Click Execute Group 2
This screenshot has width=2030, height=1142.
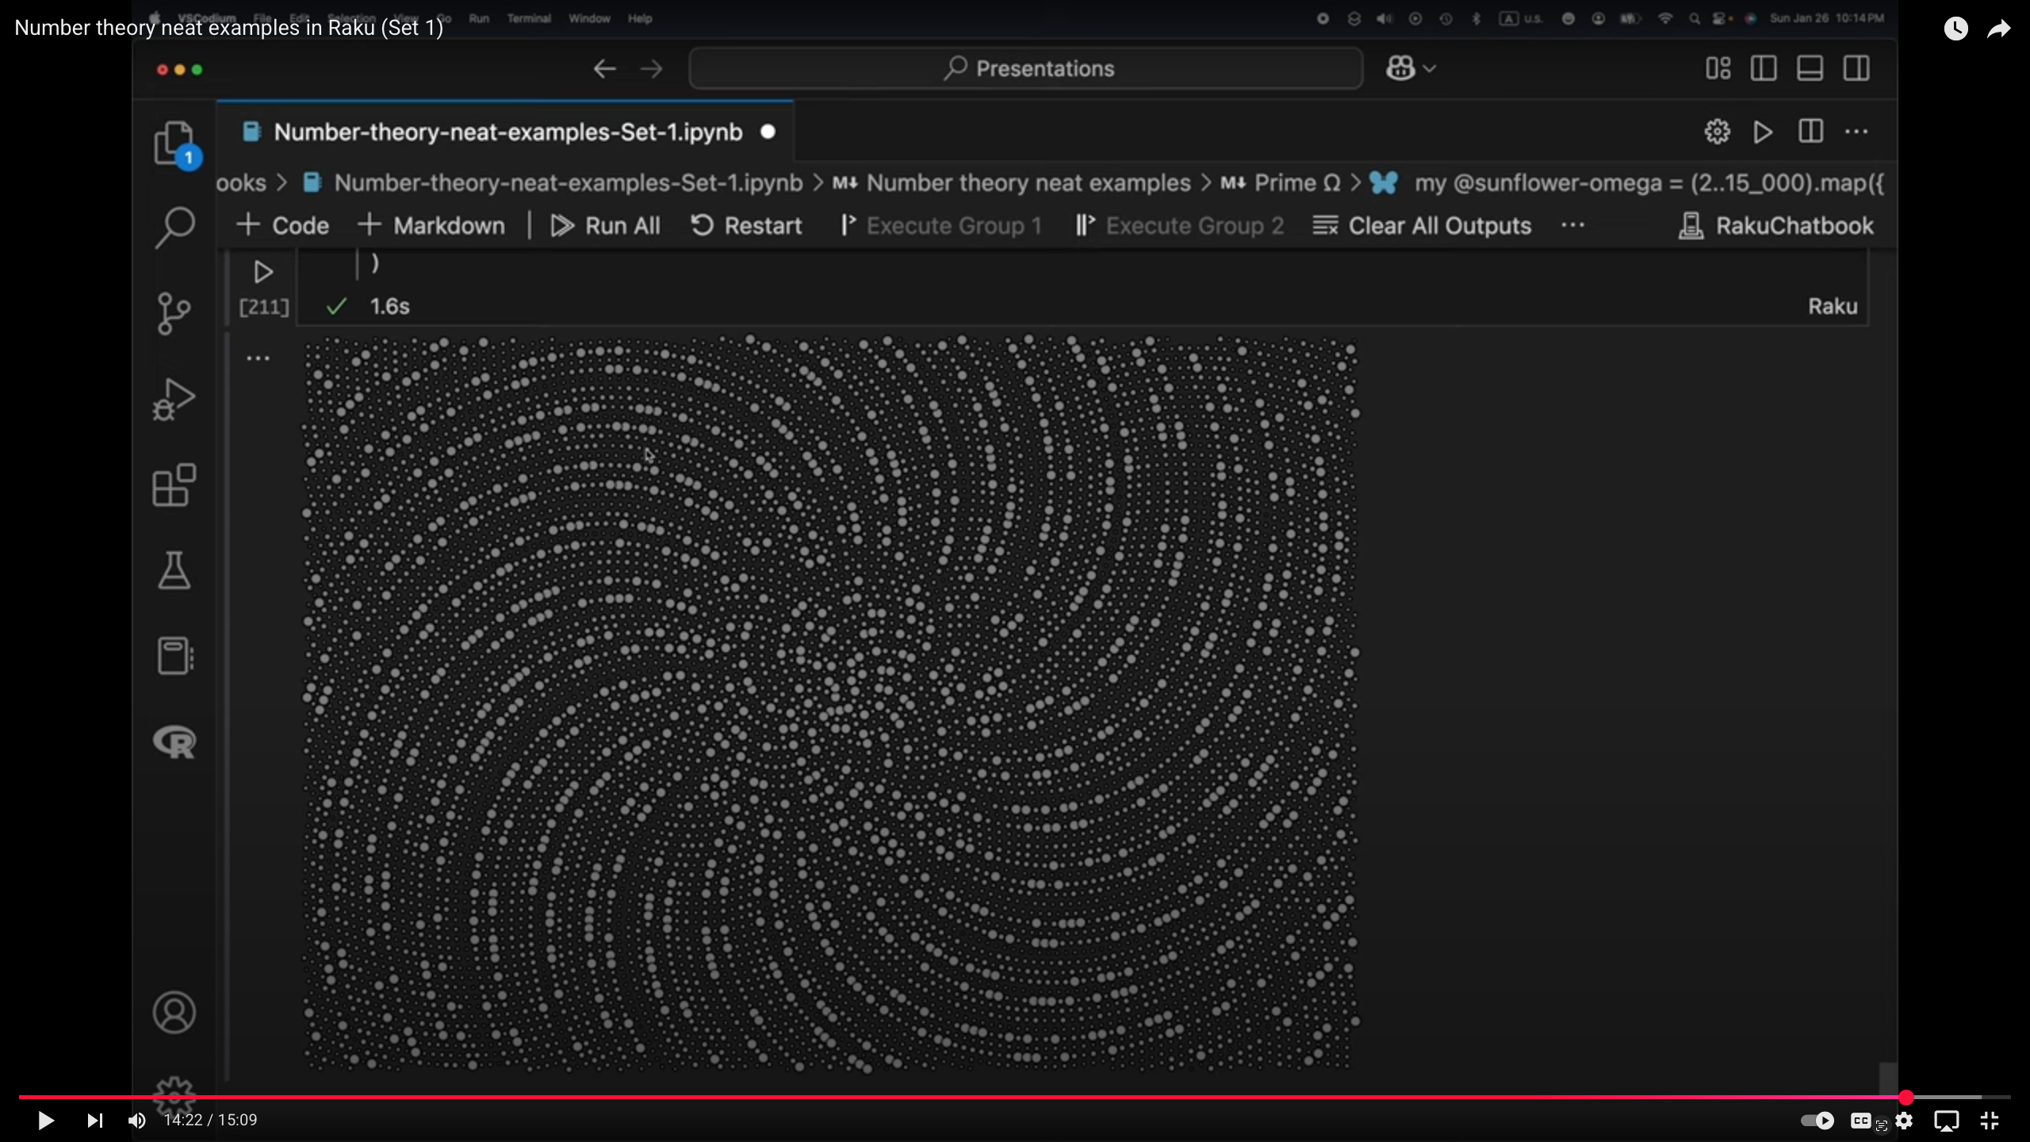pos(1179,226)
